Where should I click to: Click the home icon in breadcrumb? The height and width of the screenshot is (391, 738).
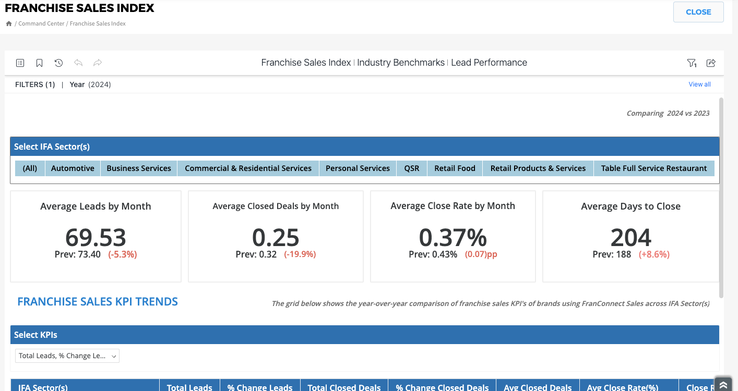coord(9,23)
